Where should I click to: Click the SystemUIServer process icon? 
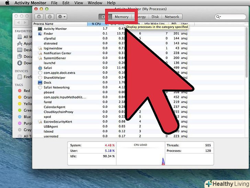coord(40,58)
